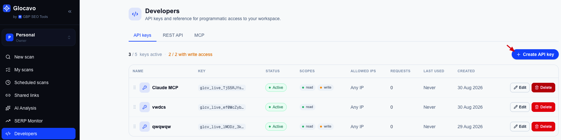Viewport: 561px width, 140px height.
Task: Grab the drag handle for Claude MCP
Action: pos(134,88)
